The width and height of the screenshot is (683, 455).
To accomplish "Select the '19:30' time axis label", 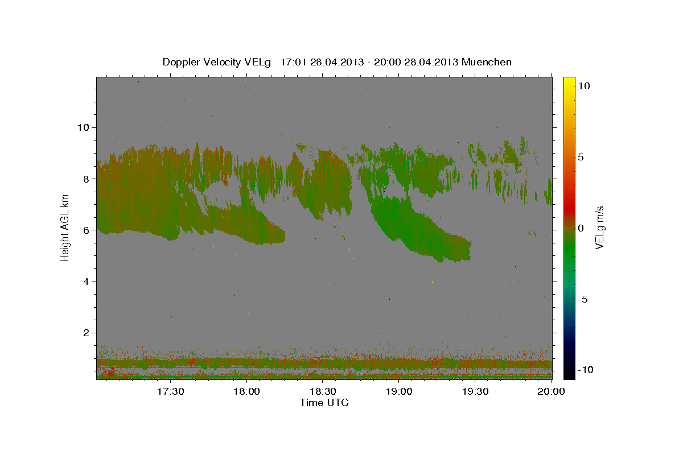I will pos(475,391).
